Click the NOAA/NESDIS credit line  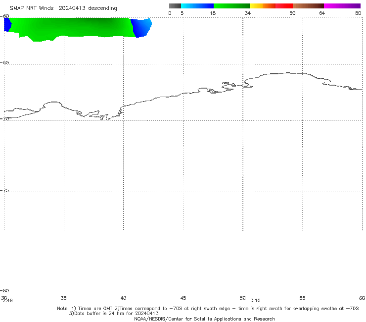click(204, 319)
